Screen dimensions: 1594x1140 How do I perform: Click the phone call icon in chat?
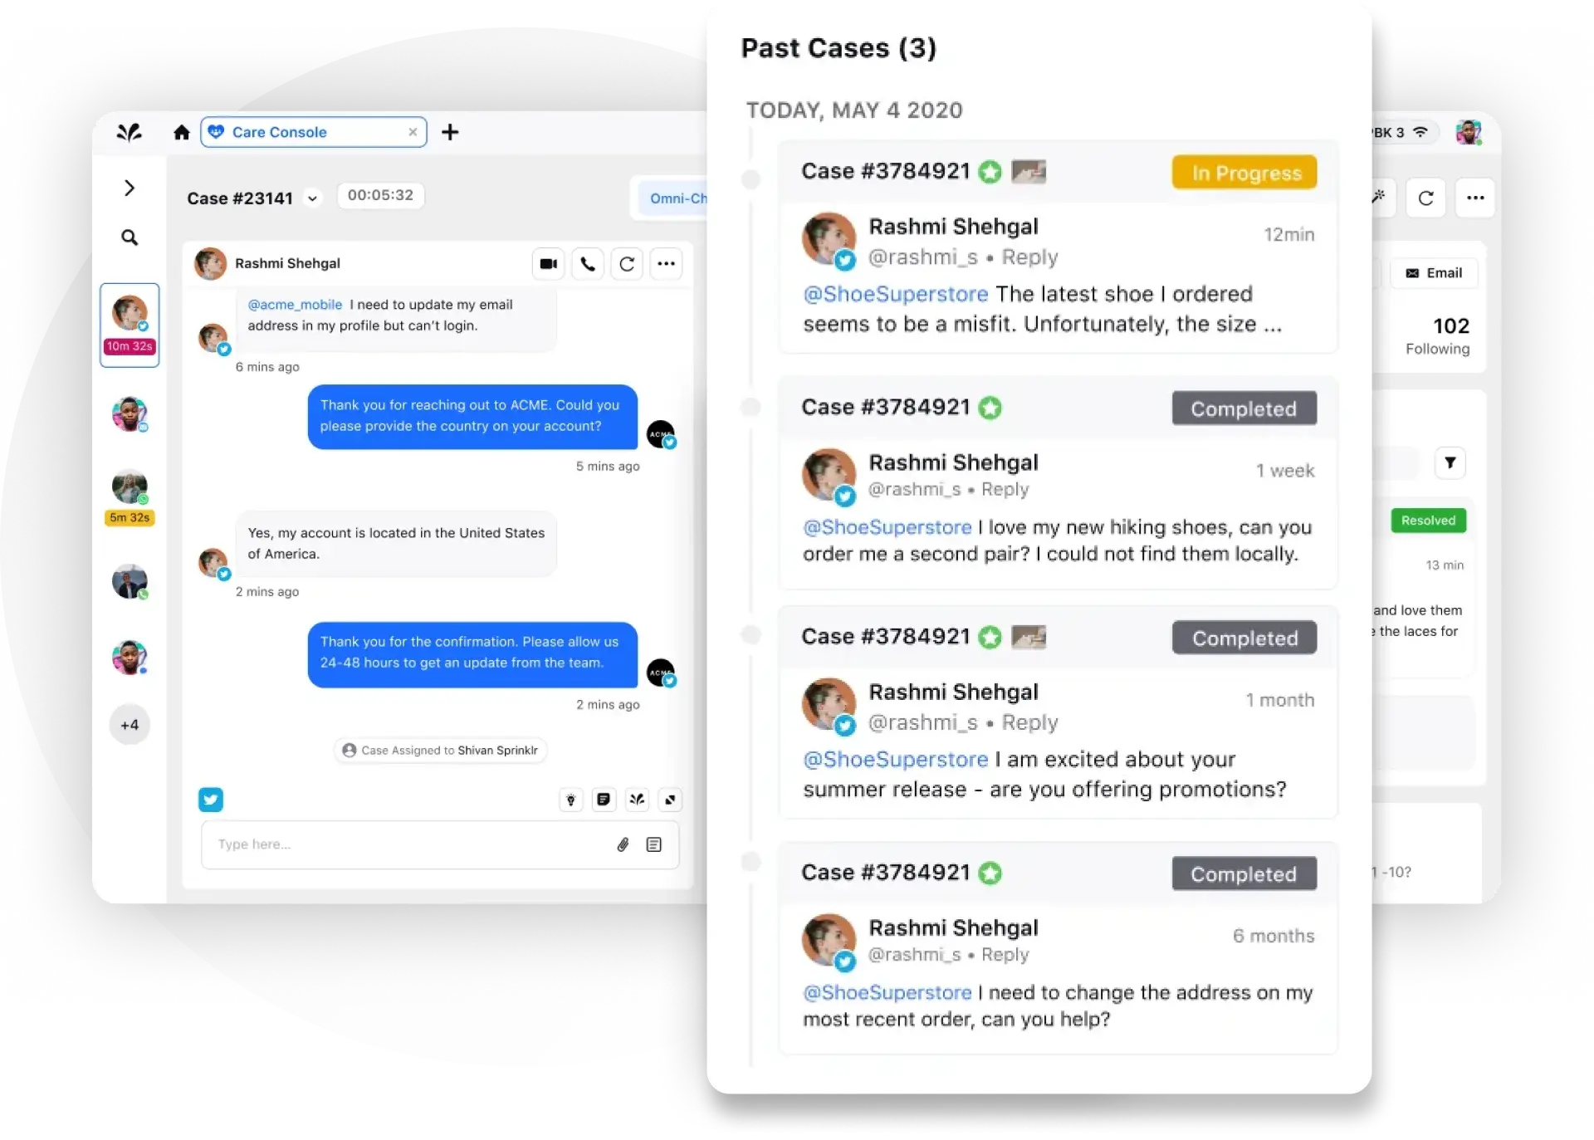[586, 263]
